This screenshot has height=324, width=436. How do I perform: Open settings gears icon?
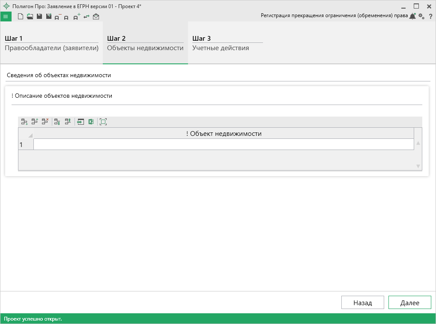(421, 16)
